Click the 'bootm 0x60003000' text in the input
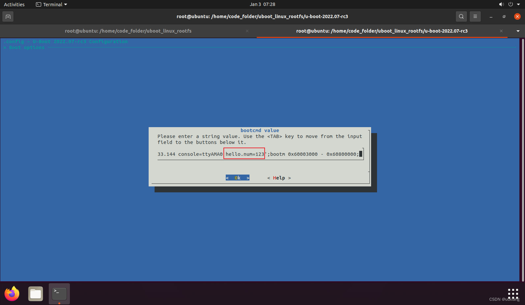525x305 pixels. pyautogui.click(x=294, y=154)
